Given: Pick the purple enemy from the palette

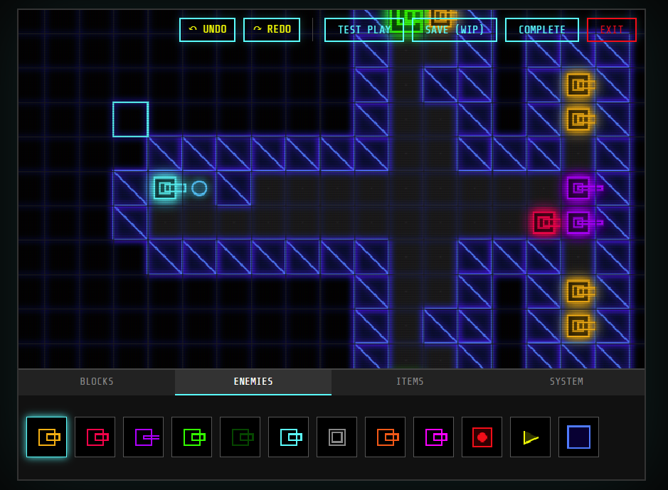Looking at the screenshot, I should (143, 437).
